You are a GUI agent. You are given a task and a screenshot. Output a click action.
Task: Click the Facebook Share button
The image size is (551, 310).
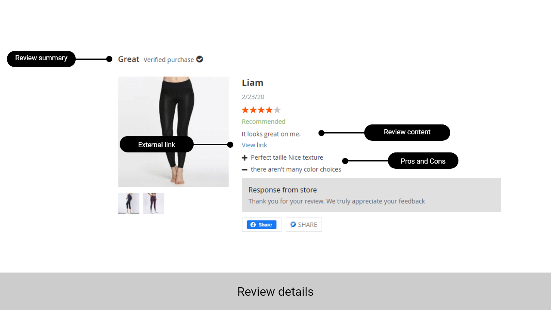(x=261, y=225)
